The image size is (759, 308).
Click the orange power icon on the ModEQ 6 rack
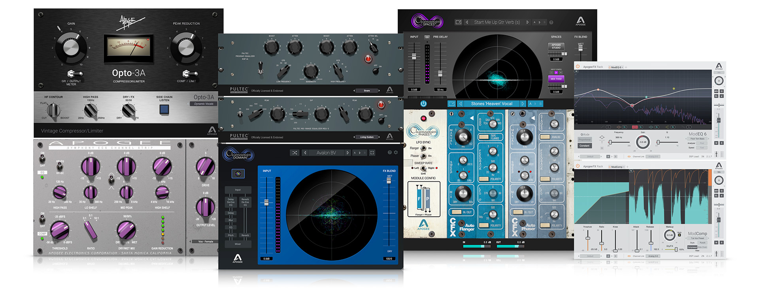pyautogui.click(x=578, y=67)
